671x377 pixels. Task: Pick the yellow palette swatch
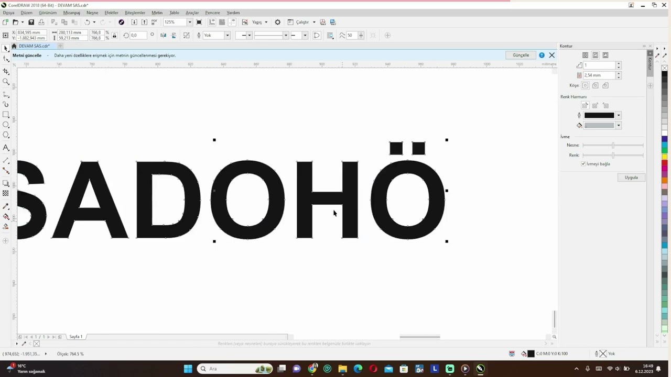(x=664, y=157)
